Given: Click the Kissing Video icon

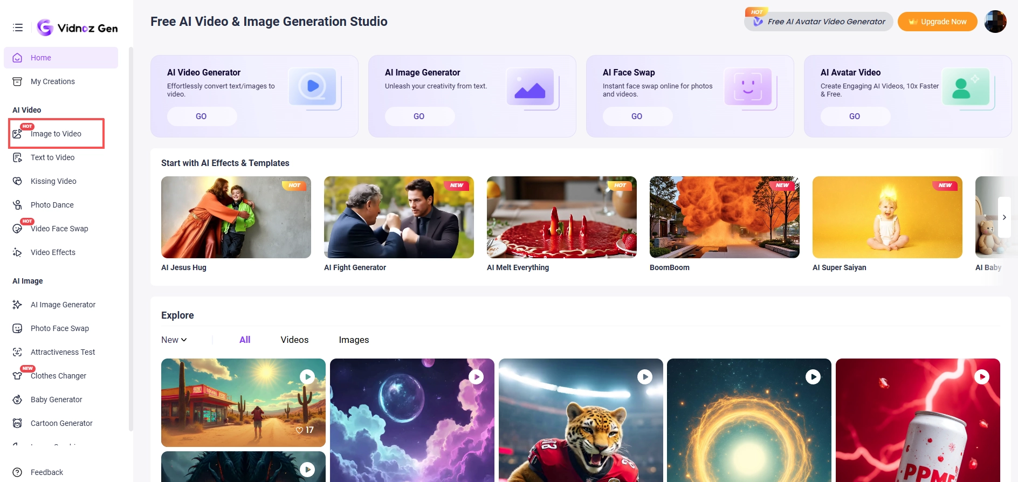Looking at the screenshot, I should [17, 181].
